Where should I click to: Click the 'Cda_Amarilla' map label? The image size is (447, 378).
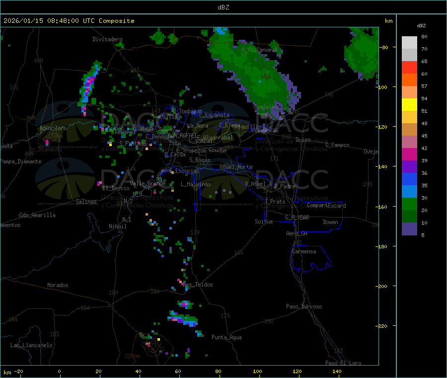[x=37, y=215]
